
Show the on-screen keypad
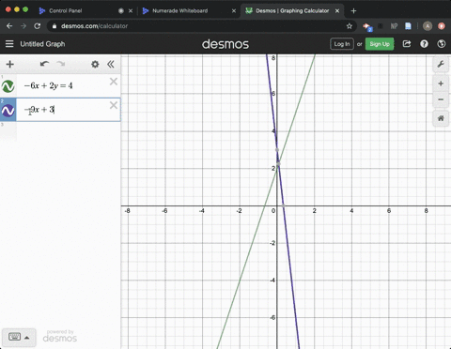click(x=14, y=337)
